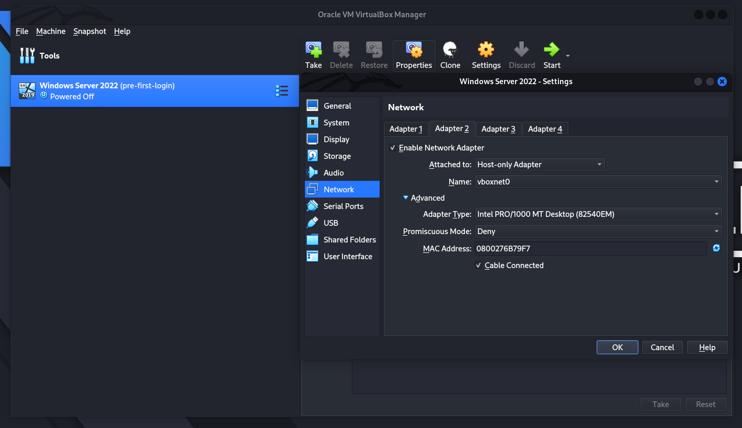
Task: Click the Clone sheep icon
Action: pos(450,50)
